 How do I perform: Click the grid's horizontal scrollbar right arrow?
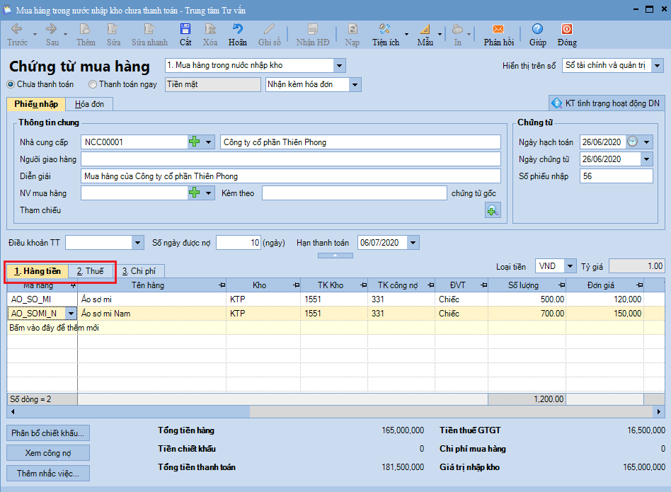[658, 411]
